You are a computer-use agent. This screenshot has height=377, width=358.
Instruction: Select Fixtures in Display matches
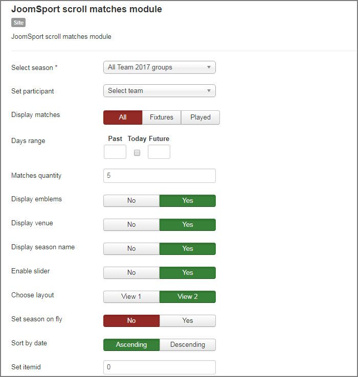(162, 117)
